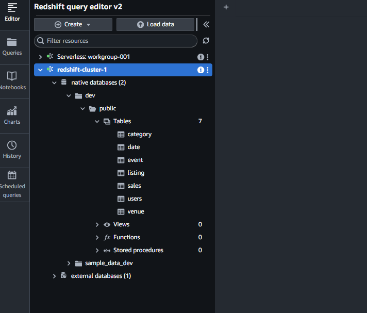Select the event table
Viewport: 367px width, 313px height.
point(135,160)
